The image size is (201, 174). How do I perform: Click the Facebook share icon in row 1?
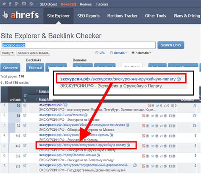[173, 105]
